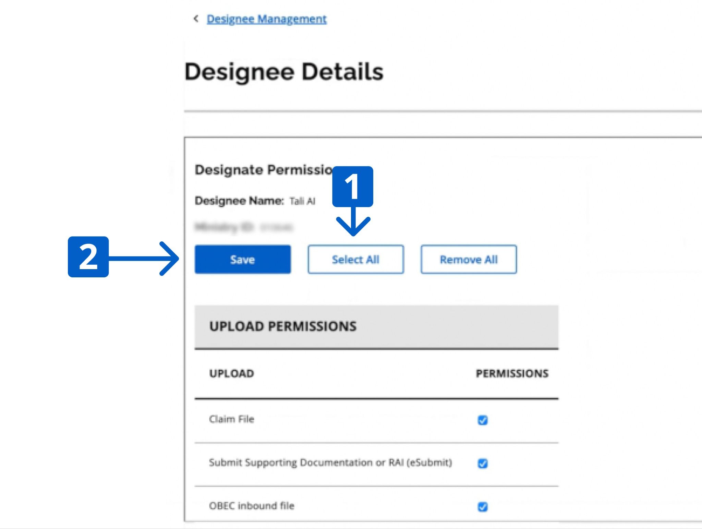This screenshot has width=702, height=529.
Task: Click the back chevron beside Designee Management
Action: [196, 19]
